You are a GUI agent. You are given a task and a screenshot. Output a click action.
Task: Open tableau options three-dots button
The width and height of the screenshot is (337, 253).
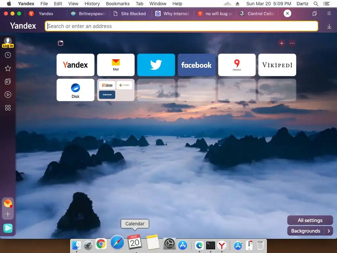(x=292, y=43)
